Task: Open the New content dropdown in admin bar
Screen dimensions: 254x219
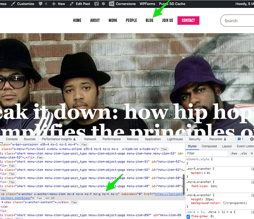Action: point(59,4)
